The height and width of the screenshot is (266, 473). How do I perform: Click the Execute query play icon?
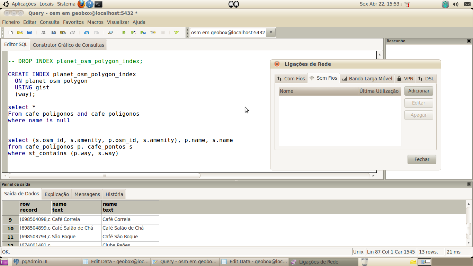point(124,33)
